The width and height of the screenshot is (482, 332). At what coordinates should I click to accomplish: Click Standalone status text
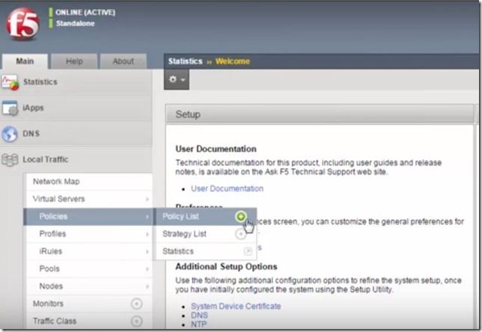pos(76,23)
